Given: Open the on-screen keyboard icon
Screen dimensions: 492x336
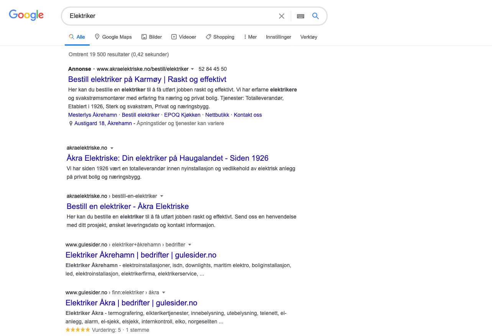Looking at the screenshot, I should (x=300, y=16).
